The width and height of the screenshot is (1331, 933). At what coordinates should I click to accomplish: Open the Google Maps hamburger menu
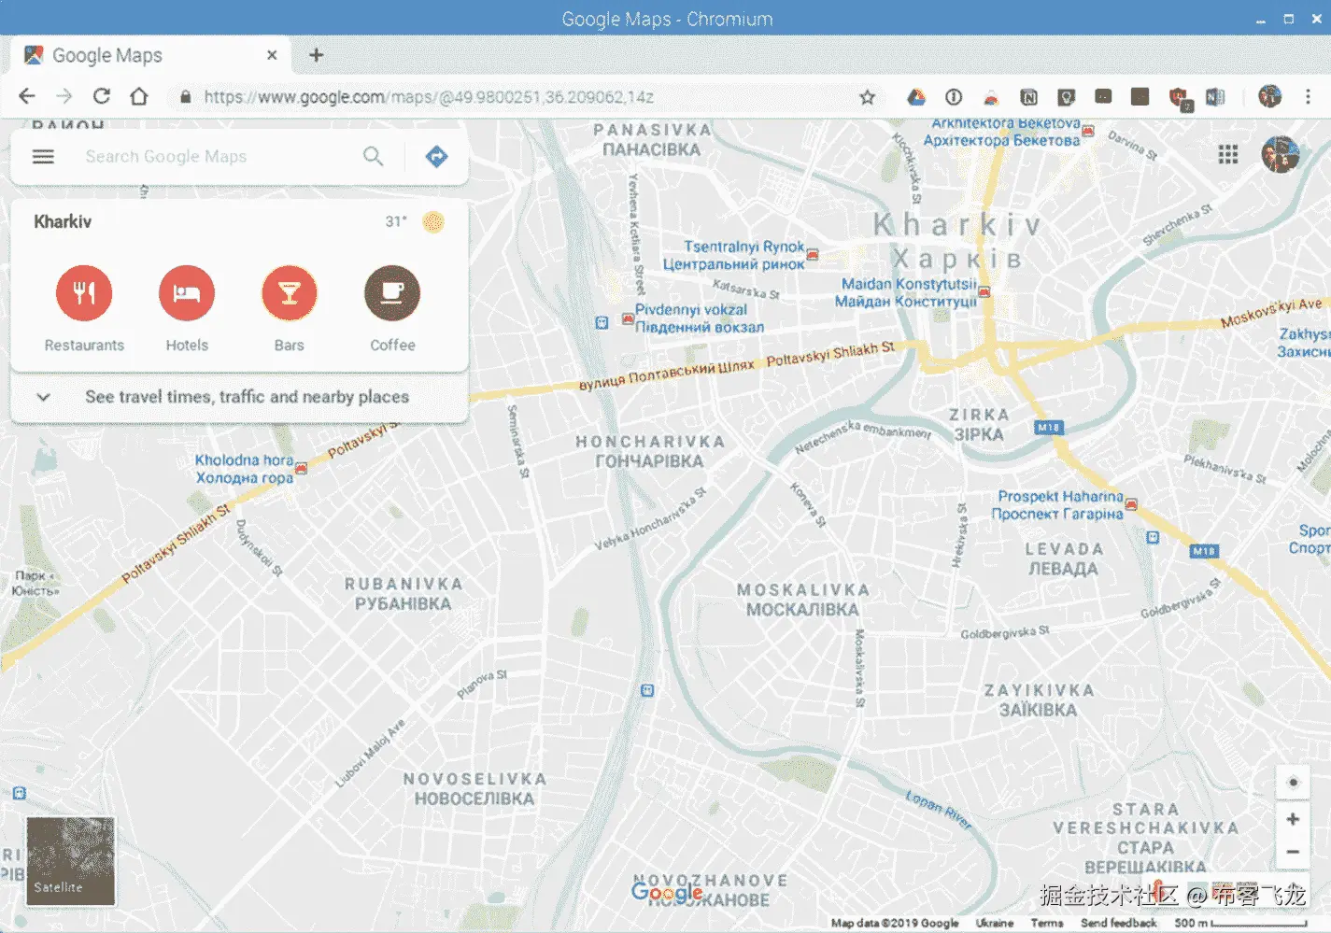[x=43, y=157]
